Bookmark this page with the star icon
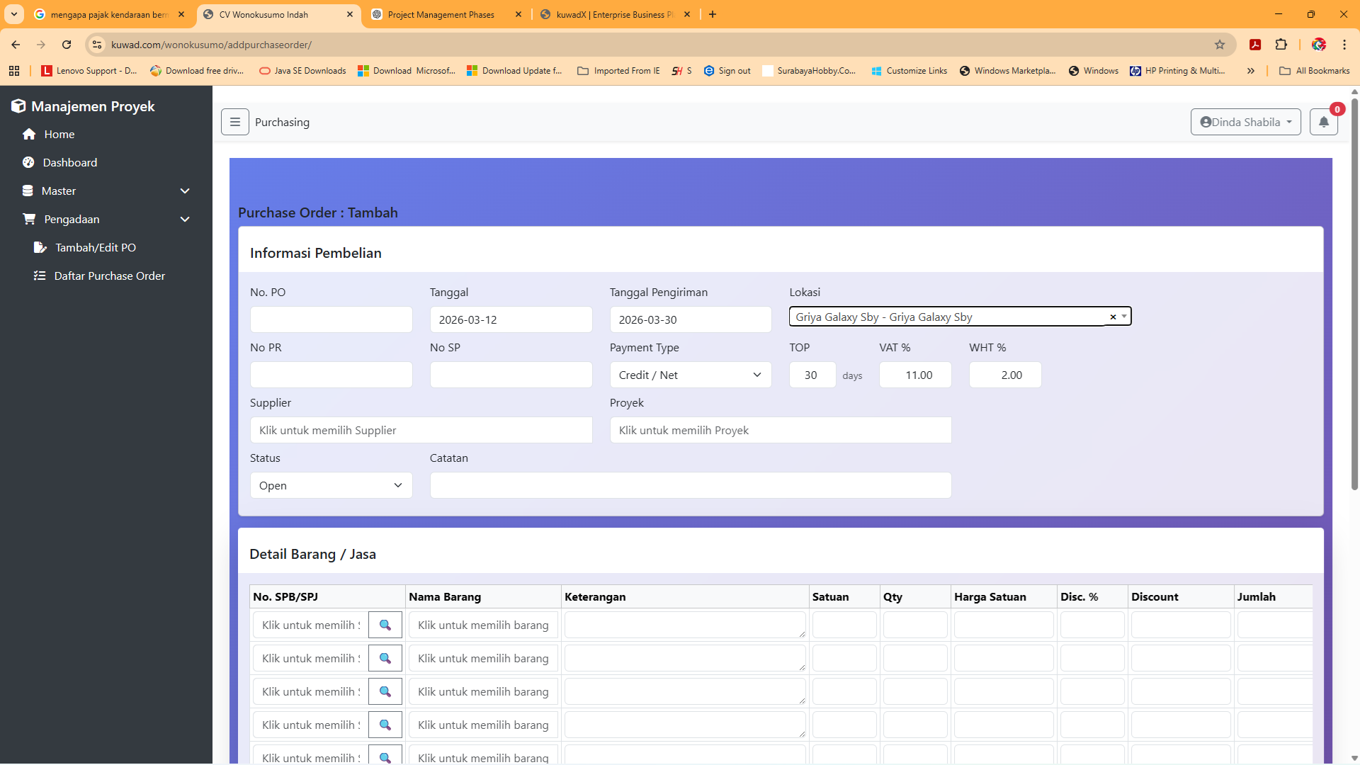The image size is (1360, 765). (x=1220, y=45)
